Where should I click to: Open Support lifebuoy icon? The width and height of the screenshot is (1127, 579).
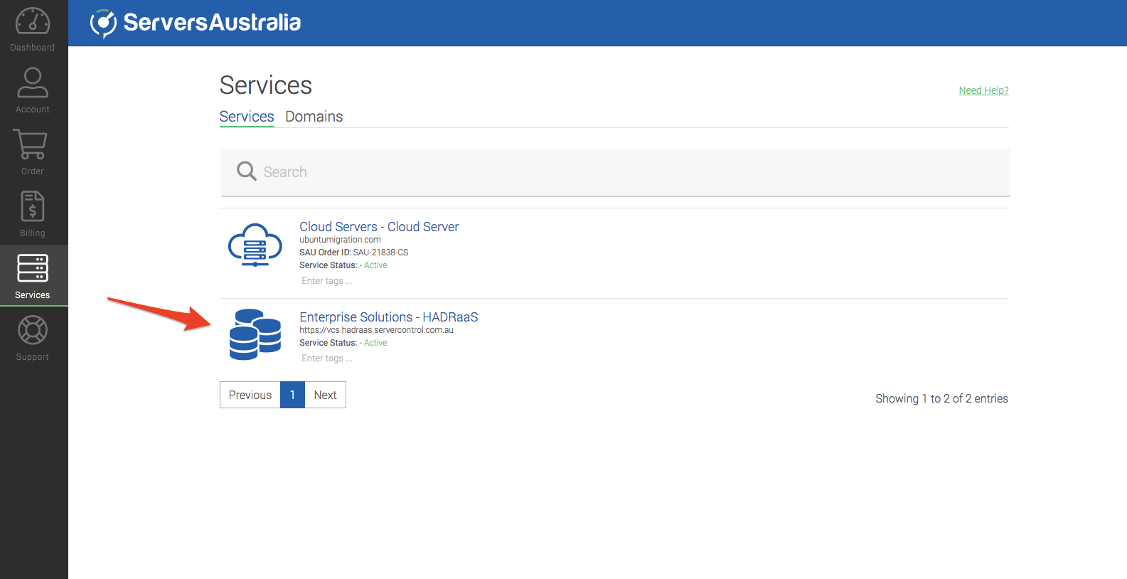click(33, 331)
